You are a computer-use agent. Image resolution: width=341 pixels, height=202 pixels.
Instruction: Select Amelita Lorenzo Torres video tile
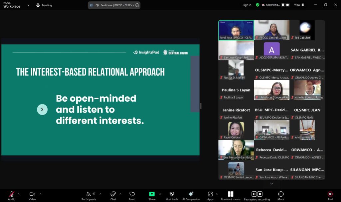(307, 90)
